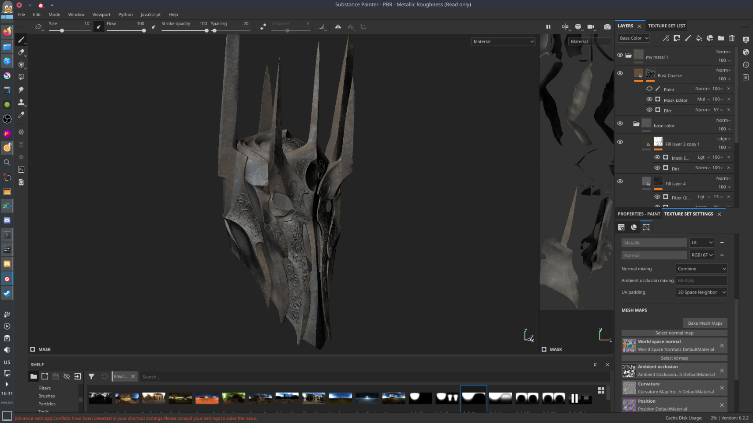Hide the my metal 1 folder layer
The image size is (753, 423).
click(x=620, y=55)
